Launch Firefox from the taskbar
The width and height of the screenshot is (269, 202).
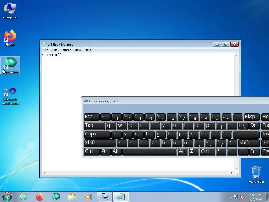39,197
